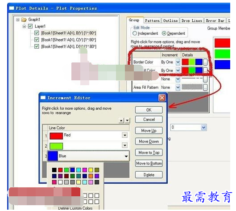The width and height of the screenshot is (236, 211).
Task: Select the Dependent edit mode radio button
Action: [x=164, y=33]
